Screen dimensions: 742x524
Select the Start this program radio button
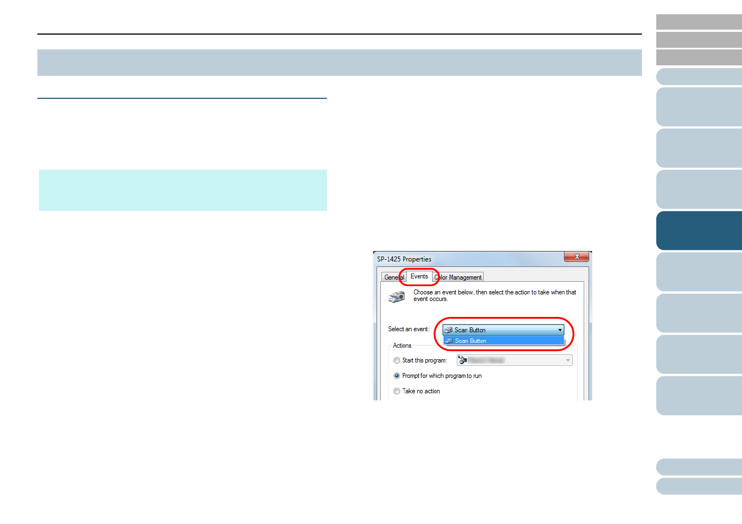click(x=397, y=361)
